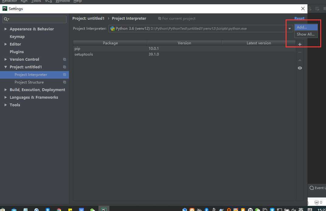Sort by the Package column header
The image size is (326, 211).
110,43
